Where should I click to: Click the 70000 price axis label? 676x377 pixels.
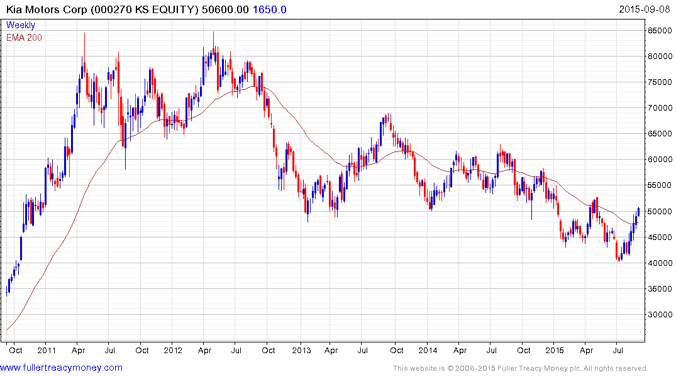(660, 108)
